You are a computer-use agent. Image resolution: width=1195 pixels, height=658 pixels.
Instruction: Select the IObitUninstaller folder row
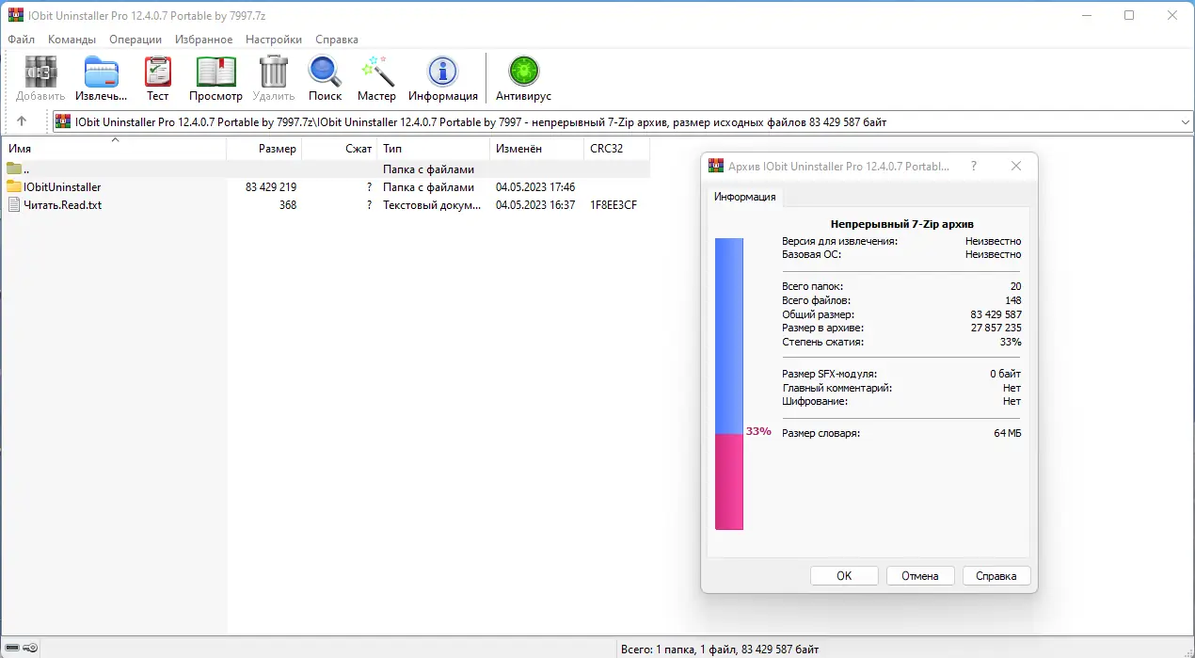[326, 186]
